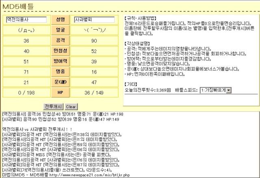
Task: Click the right fighter's defense value 39
Action: (94, 62)
